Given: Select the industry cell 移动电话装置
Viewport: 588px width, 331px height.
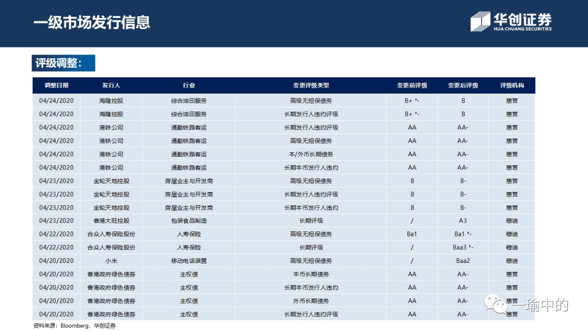Looking at the screenshot, I should 188,261.
